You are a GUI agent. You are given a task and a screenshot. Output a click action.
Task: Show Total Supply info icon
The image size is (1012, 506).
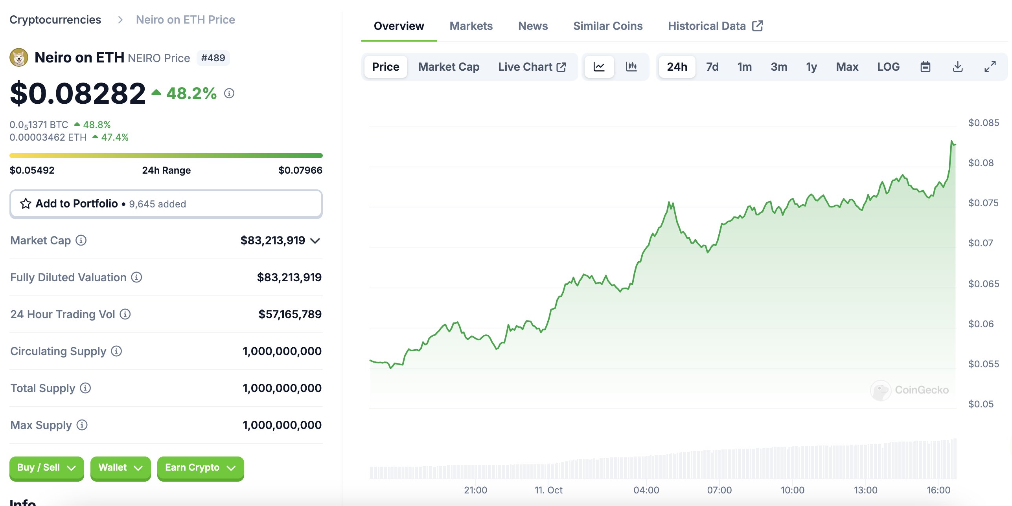85,388
